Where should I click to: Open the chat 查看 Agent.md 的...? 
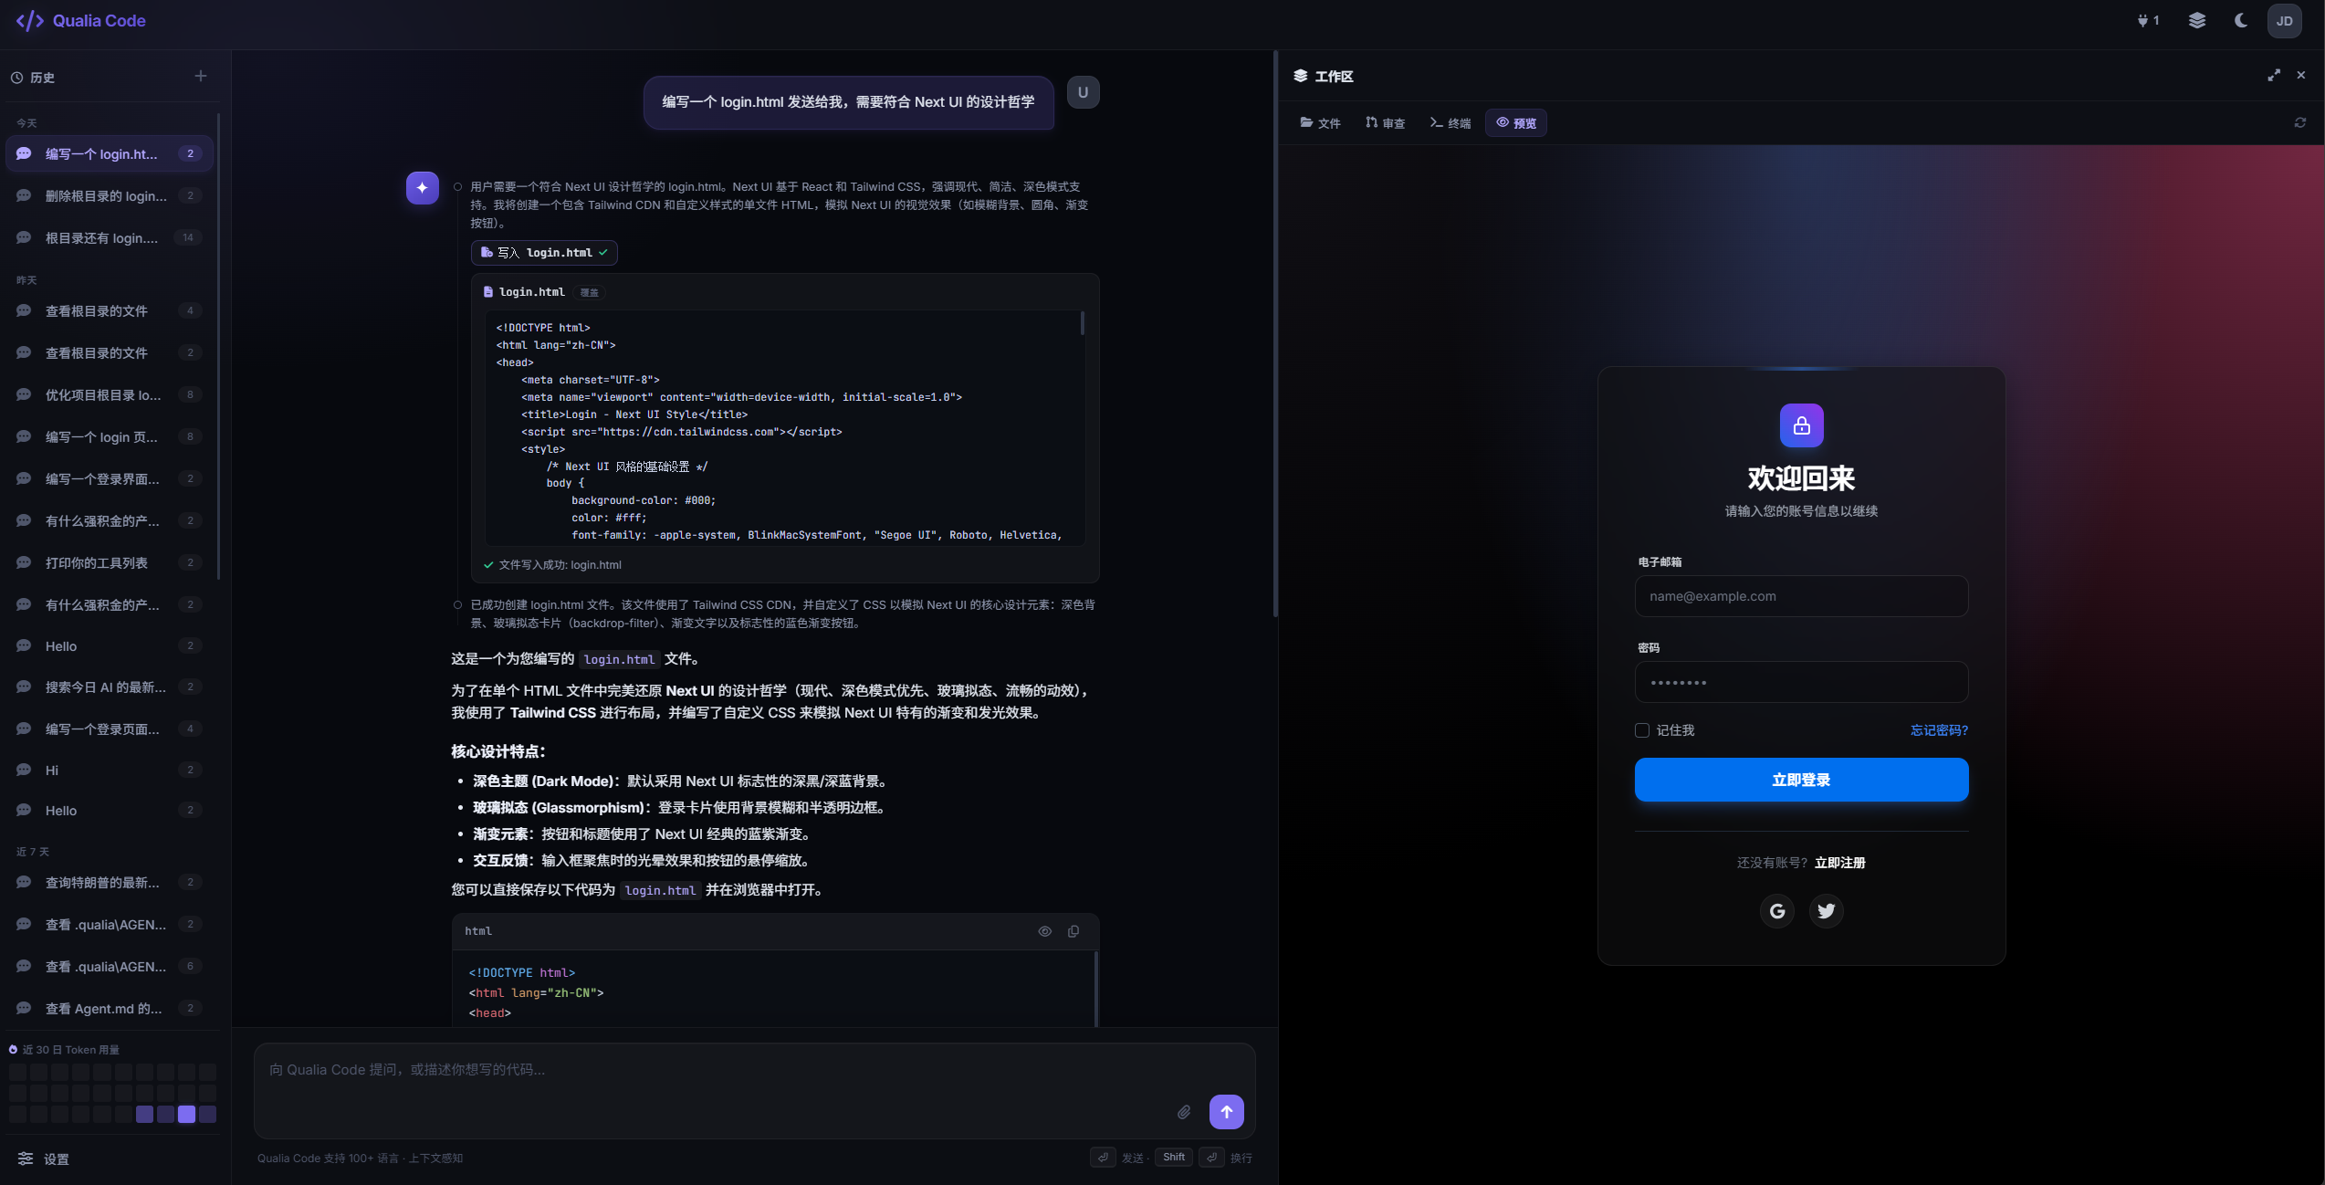(110, 1009)
